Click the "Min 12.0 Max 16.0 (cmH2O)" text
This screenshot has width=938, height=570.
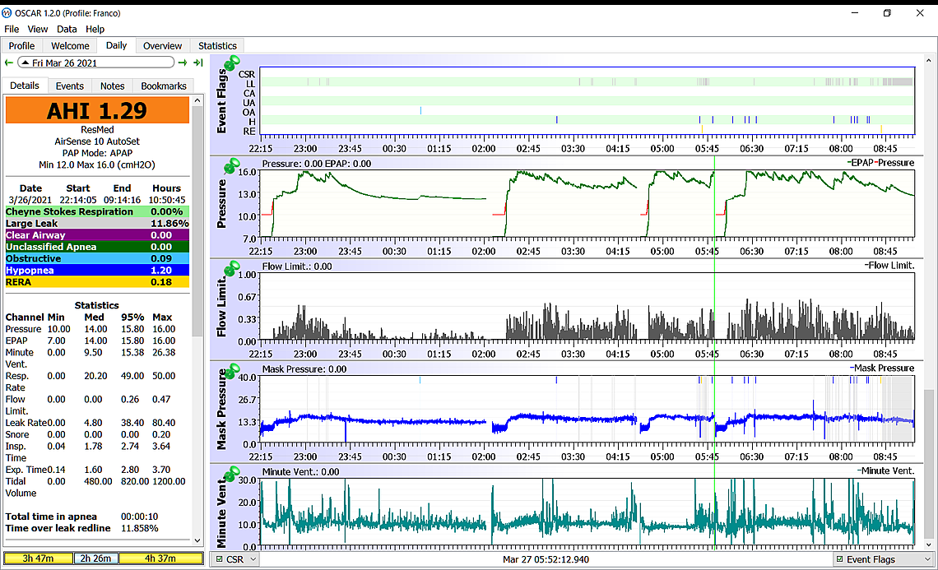coord(97,165)
